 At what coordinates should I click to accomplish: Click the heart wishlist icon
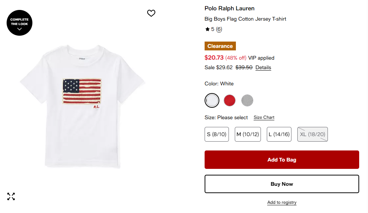tap(151, 13)
